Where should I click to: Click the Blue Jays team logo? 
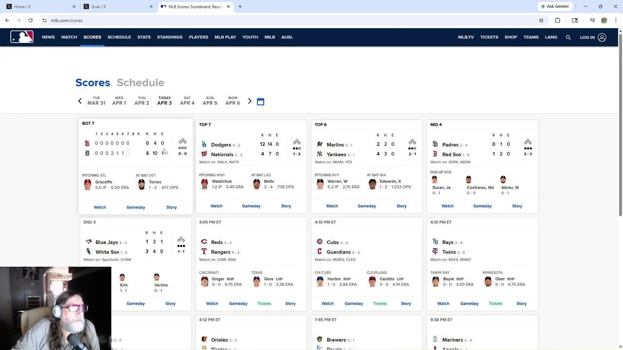[89, 242]
